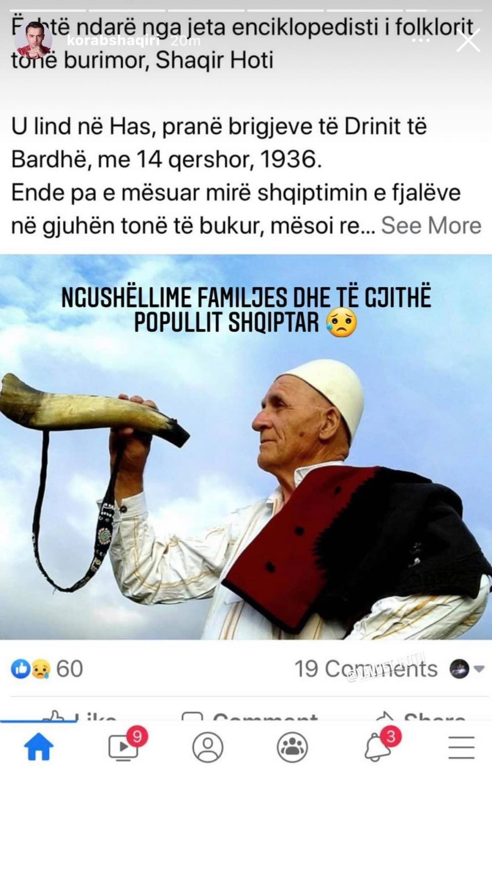Select the small profile picture beside Comments
The height and width of the screenshot is (875, 492).
click(459, 669)
